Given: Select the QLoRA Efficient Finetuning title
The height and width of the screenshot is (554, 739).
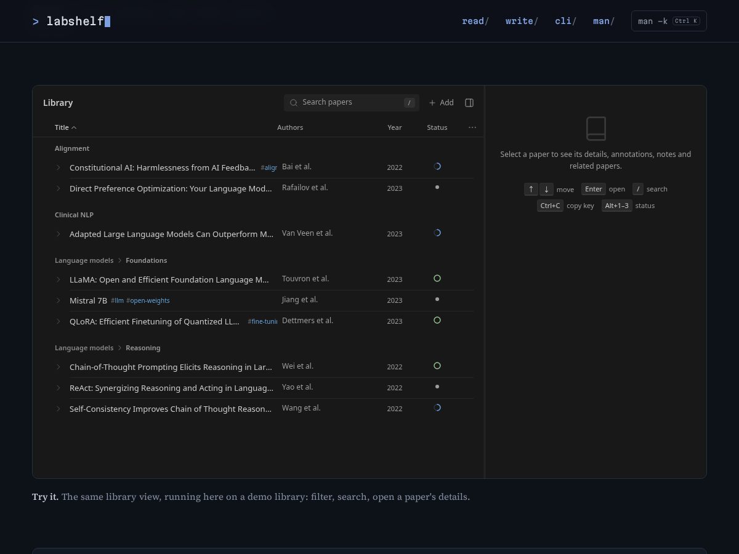Looking at the screenshot, I should click(x=155, y=321).
